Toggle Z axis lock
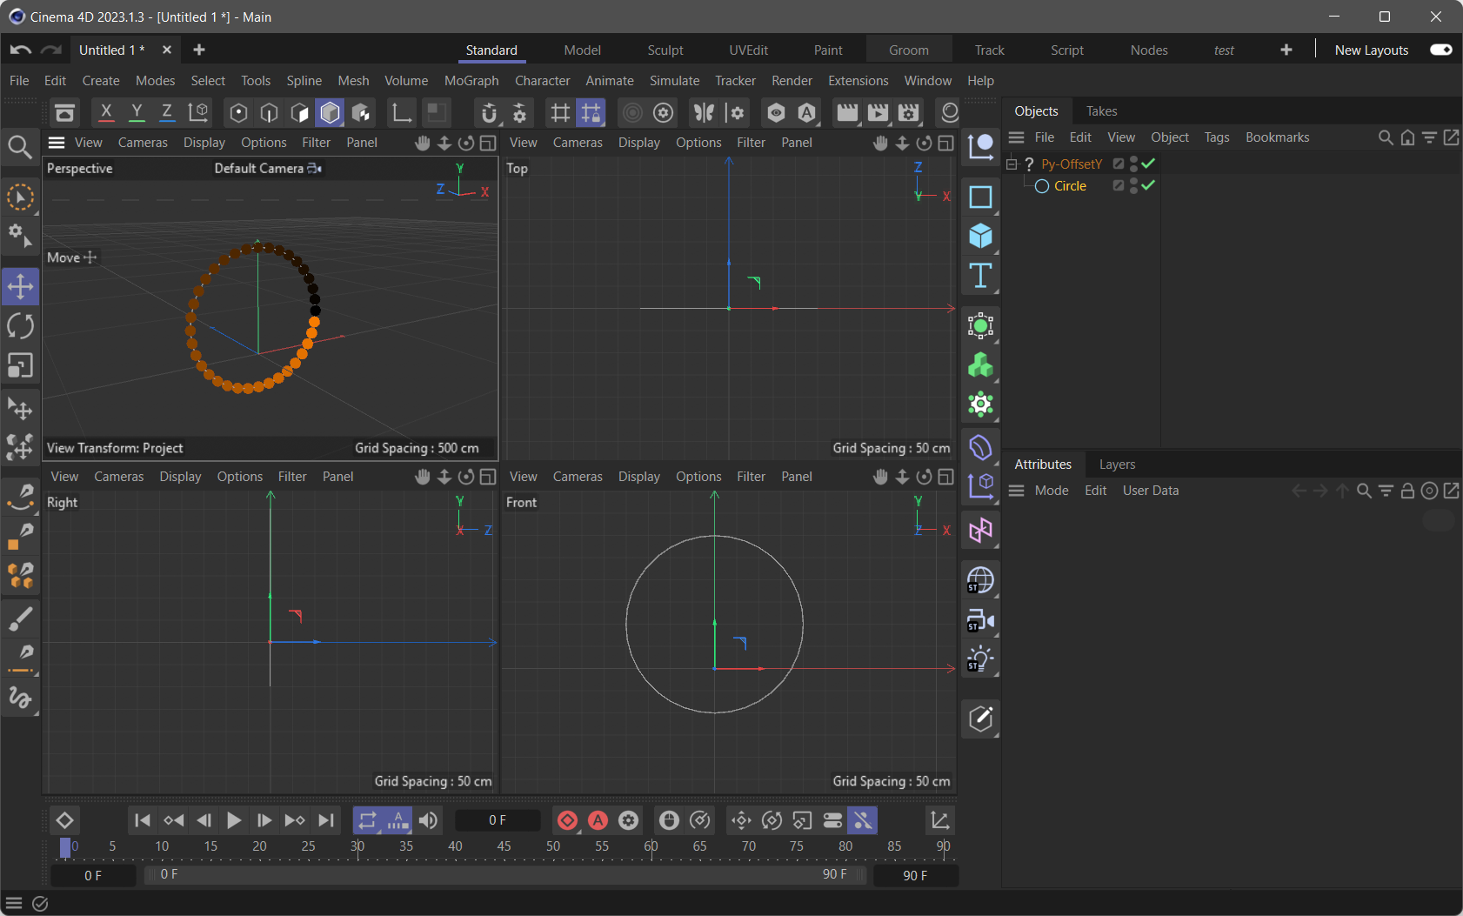 click(x=167, y=112)
